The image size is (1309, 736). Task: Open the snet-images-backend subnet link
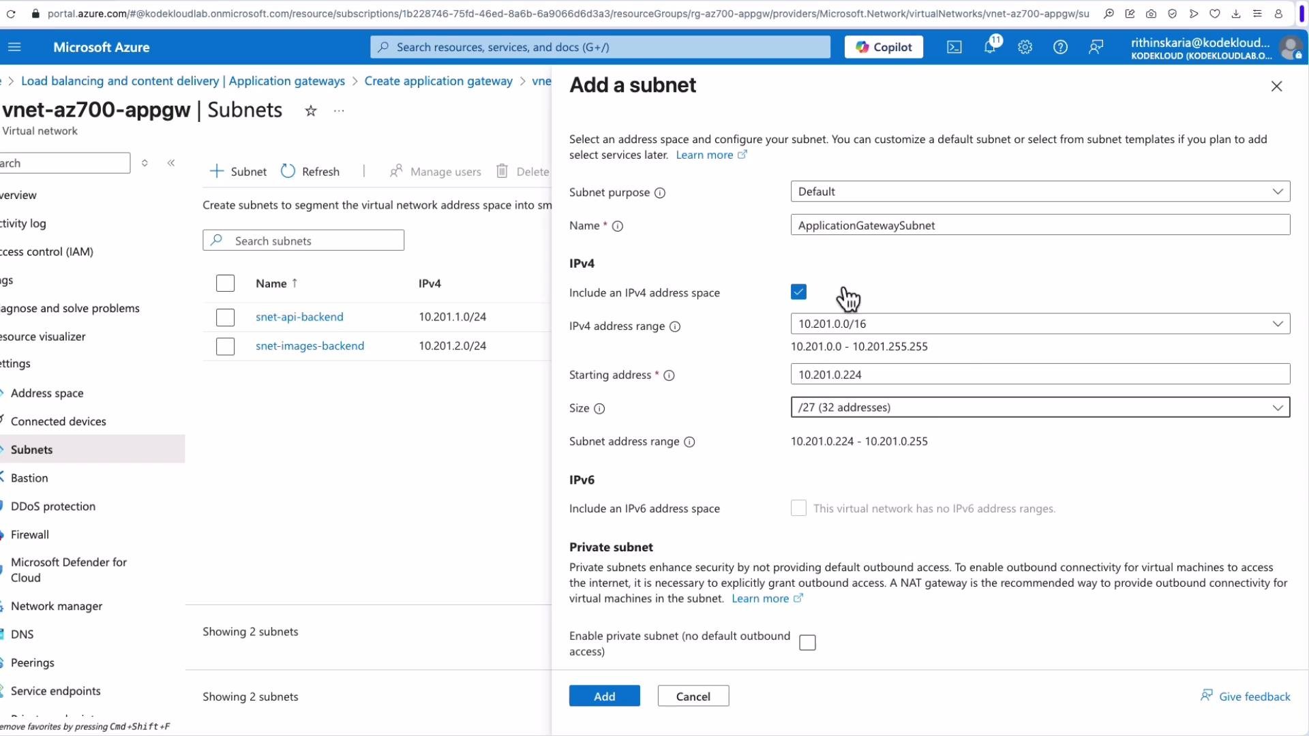310,346
